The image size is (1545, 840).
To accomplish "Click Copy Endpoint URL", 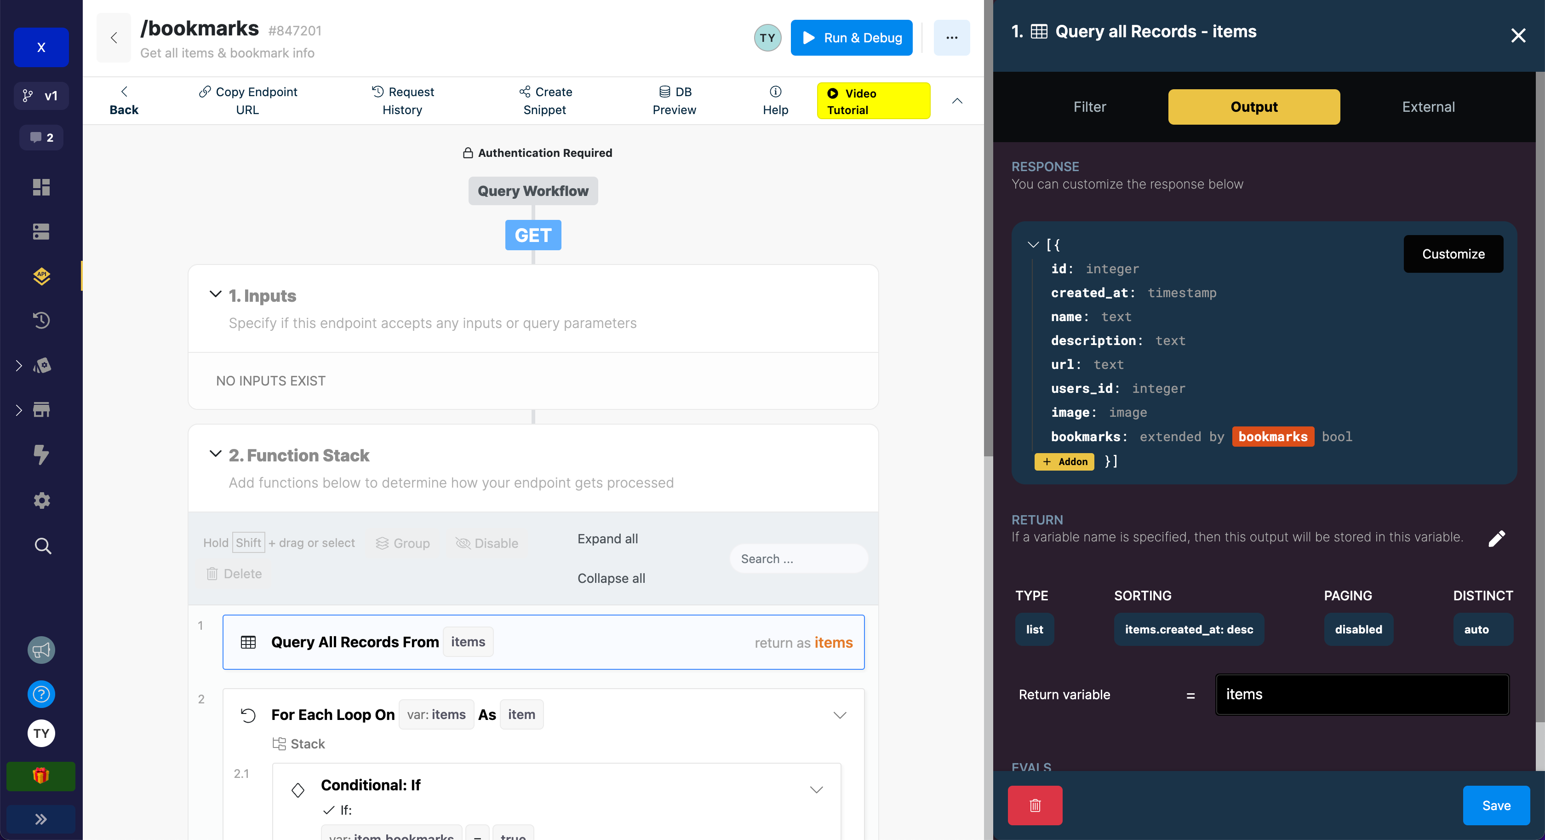I will 248,100.
